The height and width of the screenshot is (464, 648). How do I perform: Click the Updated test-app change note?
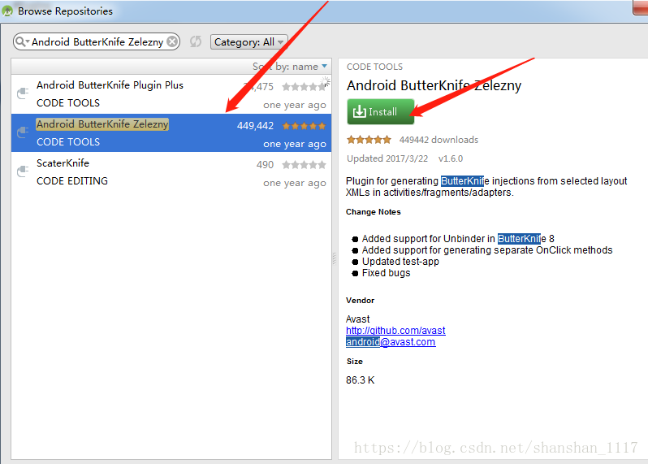(400, 262)
